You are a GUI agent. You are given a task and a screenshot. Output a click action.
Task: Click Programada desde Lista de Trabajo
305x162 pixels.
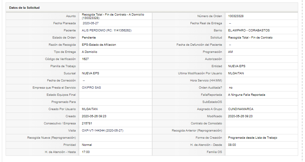click(x=253, y=138)
